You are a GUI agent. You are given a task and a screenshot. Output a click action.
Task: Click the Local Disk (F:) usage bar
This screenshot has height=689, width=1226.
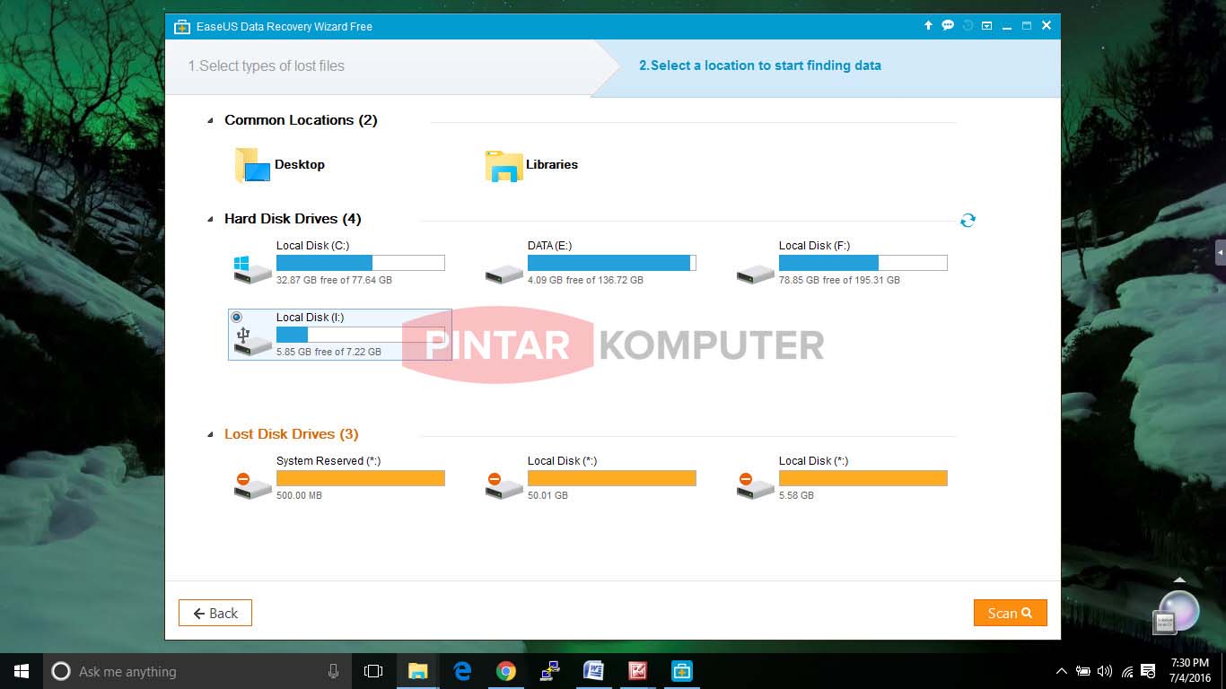[863, 263]
